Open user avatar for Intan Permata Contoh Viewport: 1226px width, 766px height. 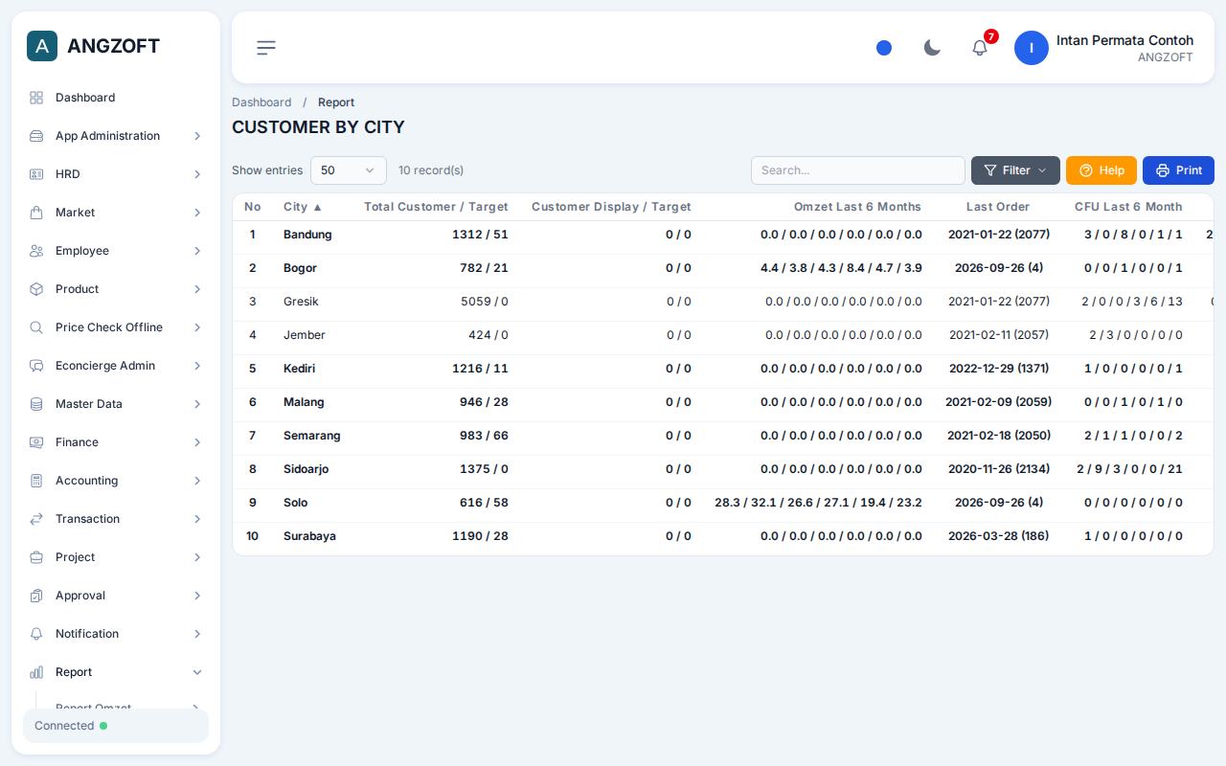(1032, 48)
